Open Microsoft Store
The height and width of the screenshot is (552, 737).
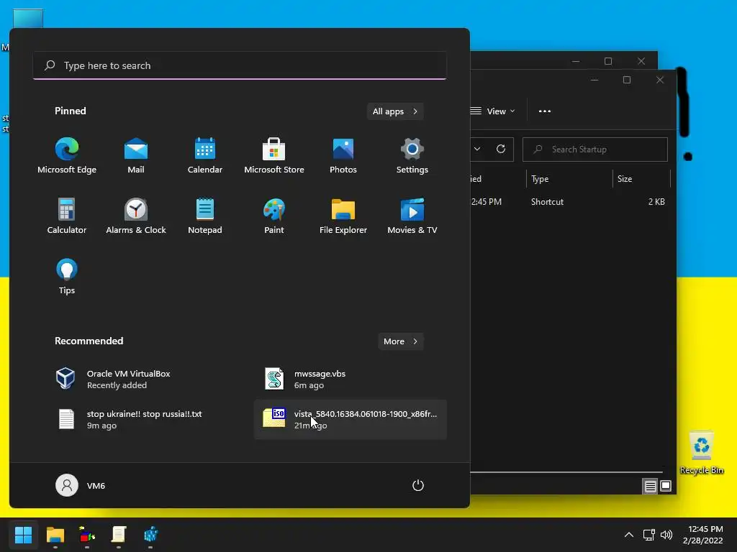(274, 156)
